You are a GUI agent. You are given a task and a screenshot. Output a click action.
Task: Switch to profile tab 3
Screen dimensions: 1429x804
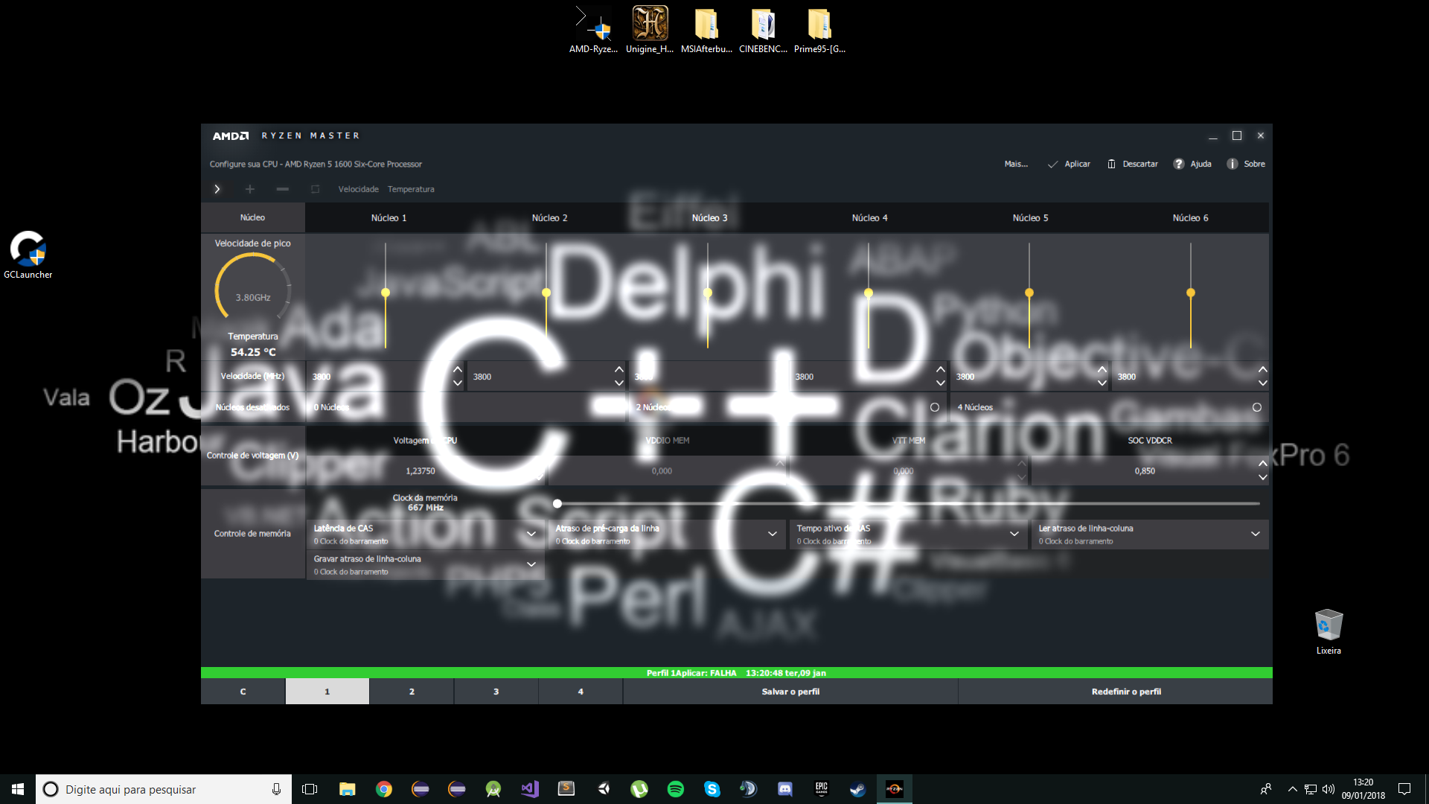(x=496, y=692)
